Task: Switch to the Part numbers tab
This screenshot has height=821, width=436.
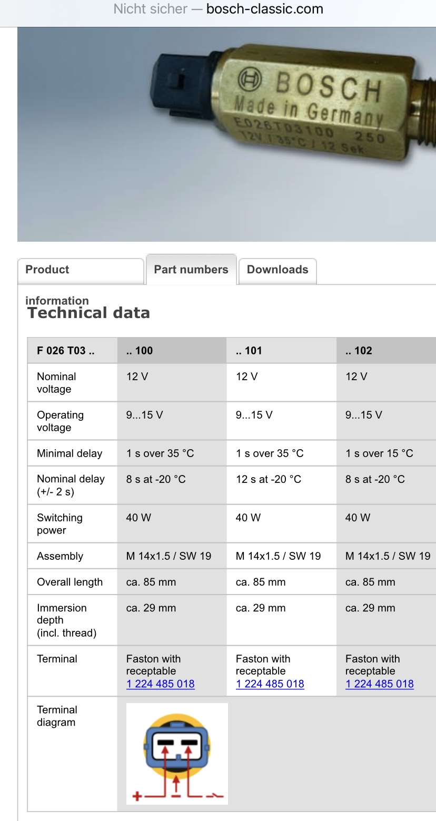Action: [x=191, y=270]
